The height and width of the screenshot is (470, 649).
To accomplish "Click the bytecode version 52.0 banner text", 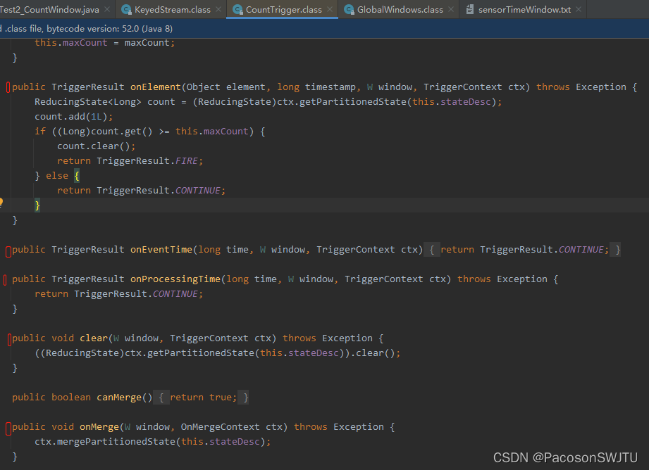I will pyautogui.click(x=109, y=29).
